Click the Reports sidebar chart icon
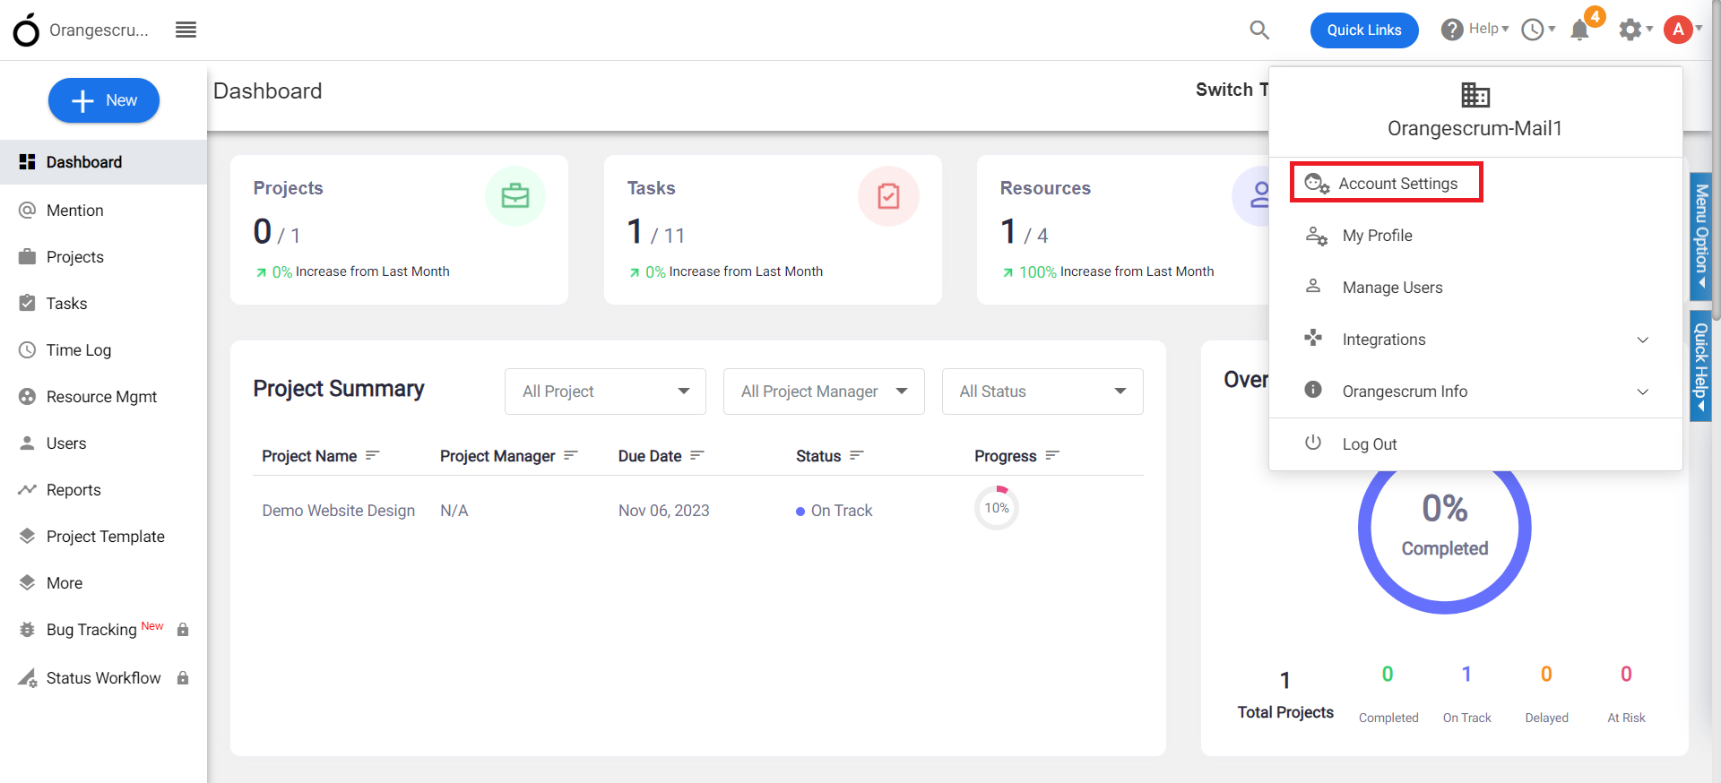 (x=27, y=489)
